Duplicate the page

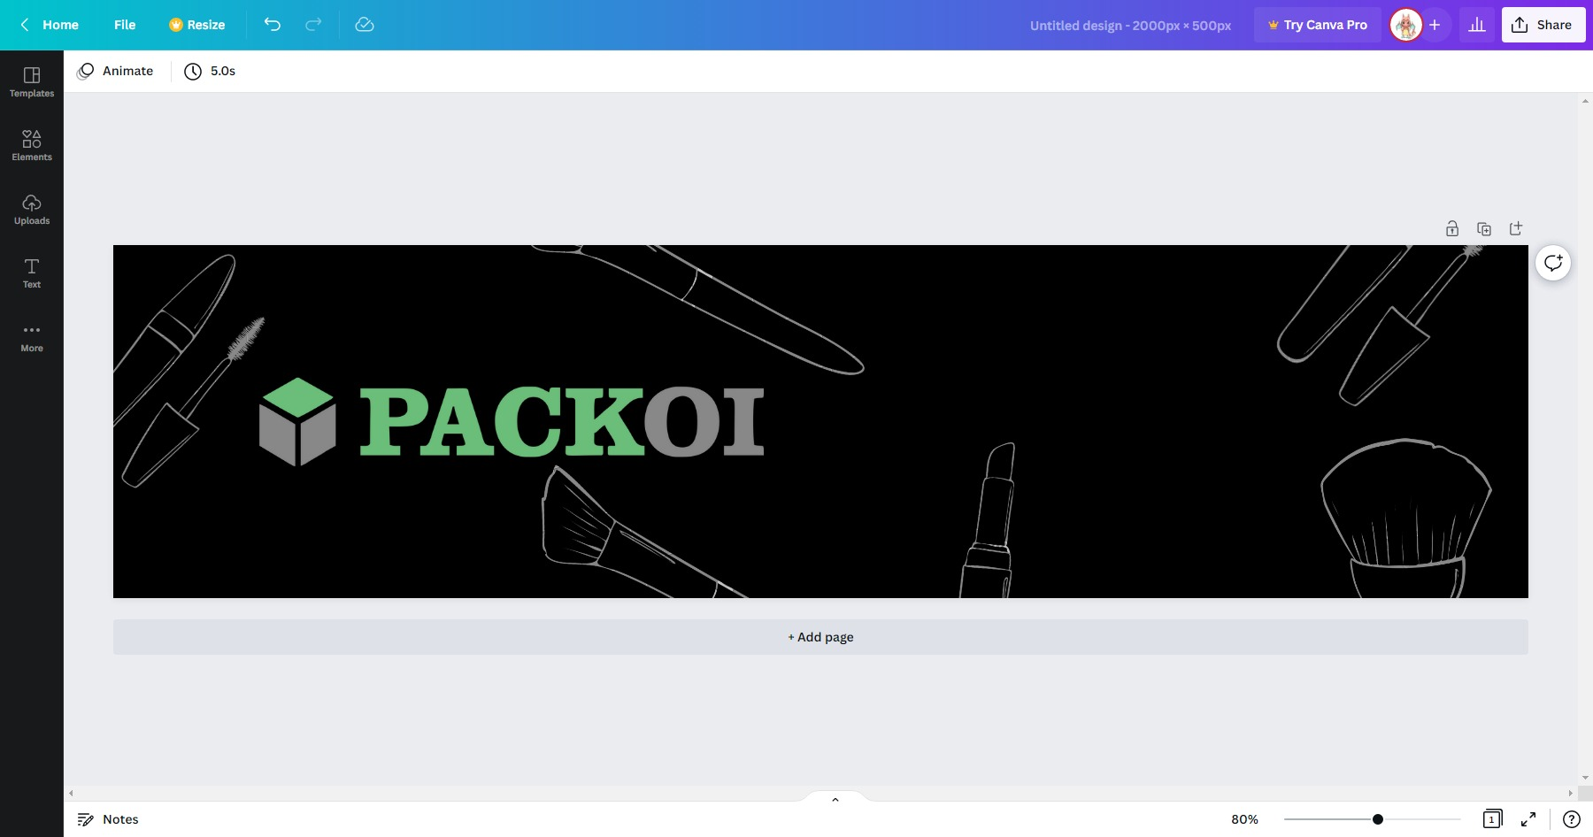tap(1484, 228)
